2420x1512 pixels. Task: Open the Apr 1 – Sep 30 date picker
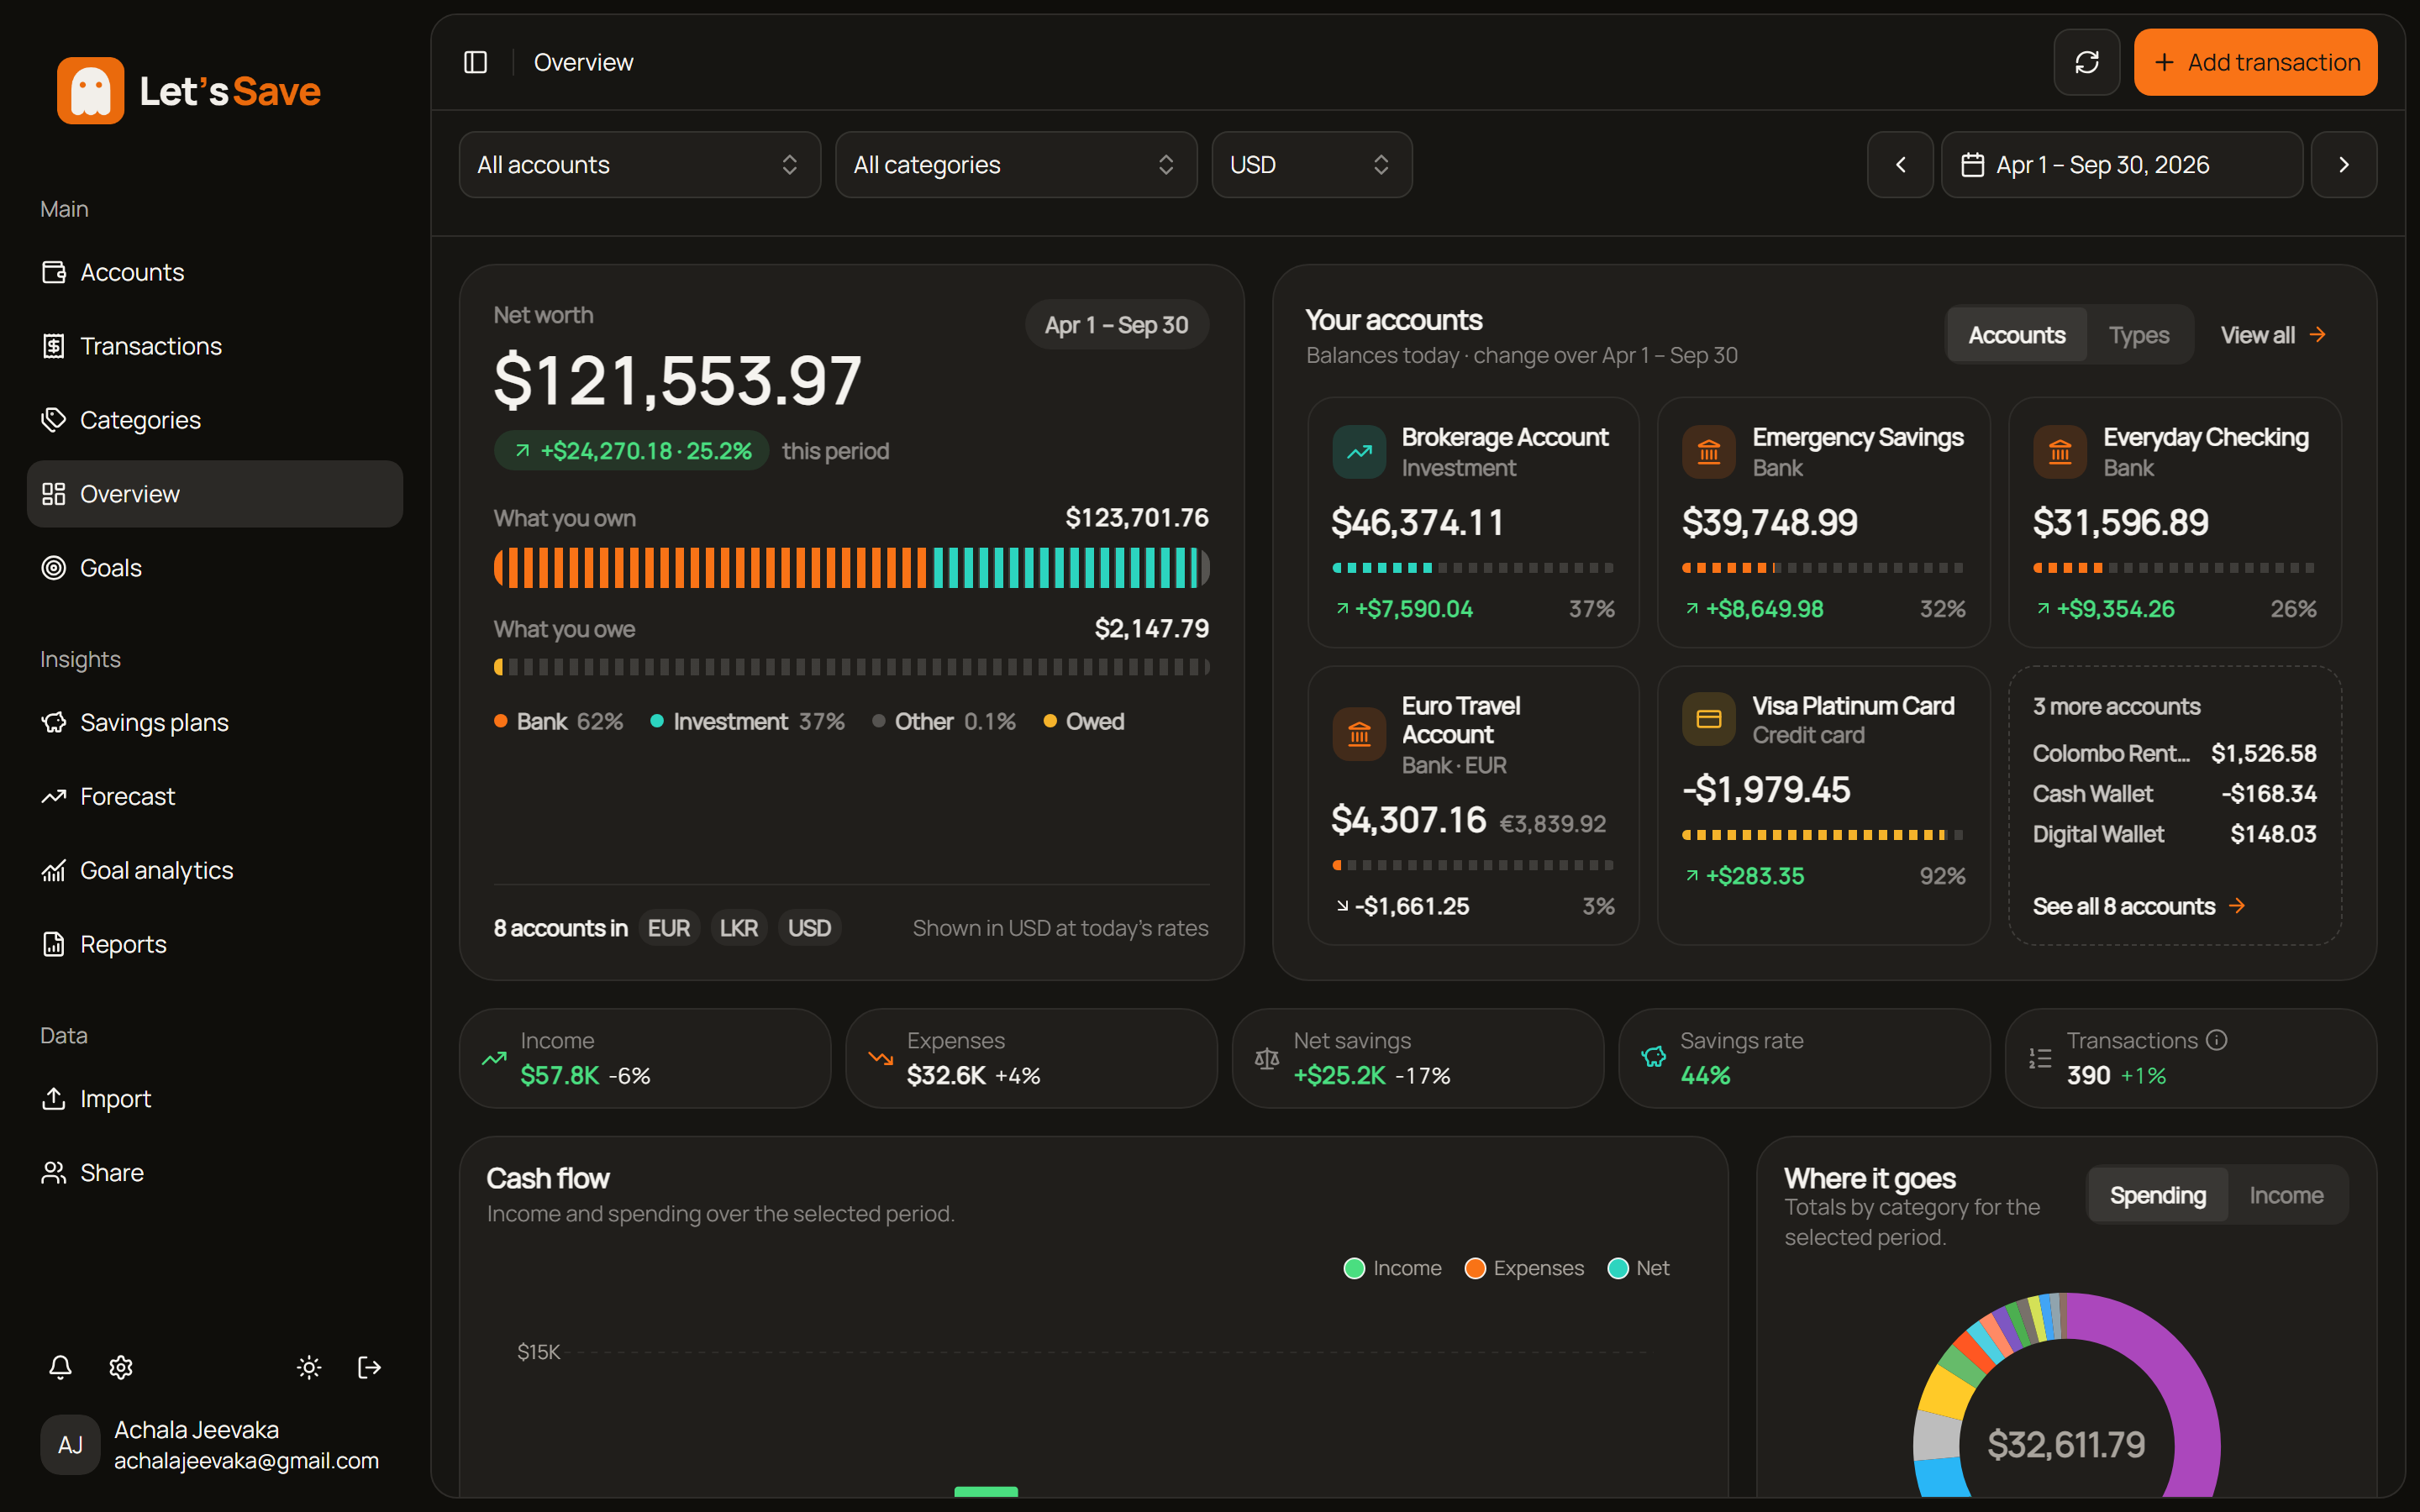2122,165
